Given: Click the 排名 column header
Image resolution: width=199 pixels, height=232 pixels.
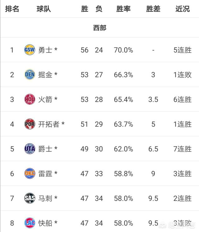Looking at the screenshot, I should pos(12,9).
